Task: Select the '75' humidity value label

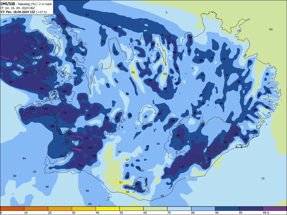Action: coord(239,31)
